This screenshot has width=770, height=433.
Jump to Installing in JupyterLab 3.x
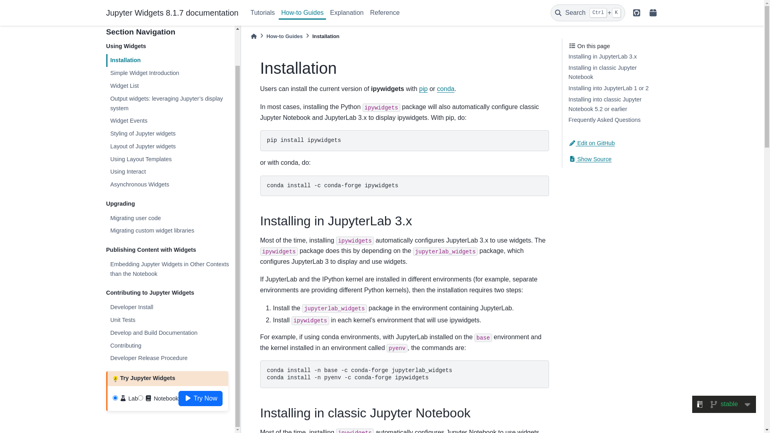click(602, 57)
